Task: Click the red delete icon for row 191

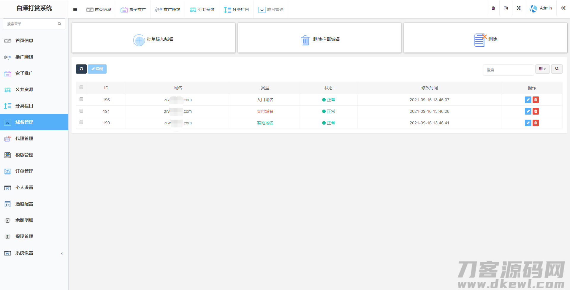Action: tap(536, 111)
